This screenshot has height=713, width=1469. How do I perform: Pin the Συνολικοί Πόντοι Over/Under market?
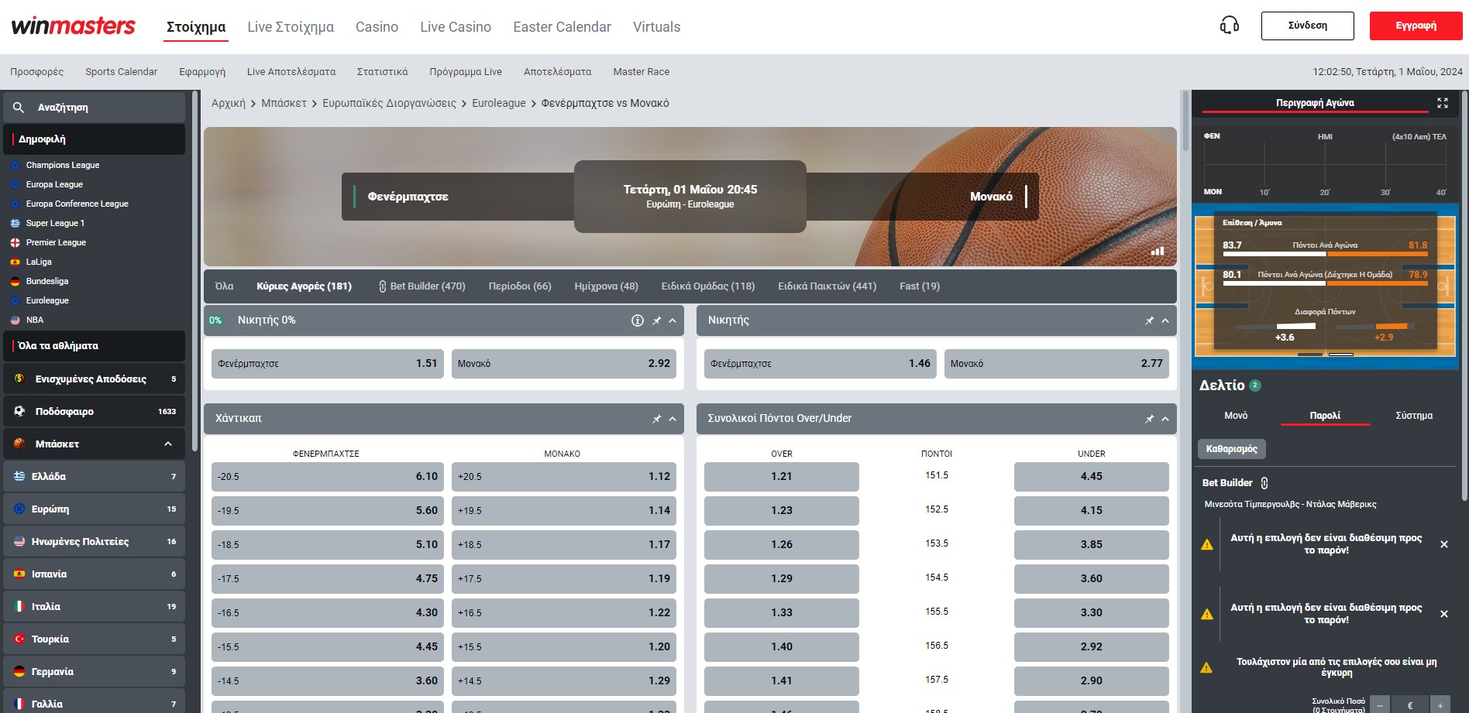click(1149, 419)
